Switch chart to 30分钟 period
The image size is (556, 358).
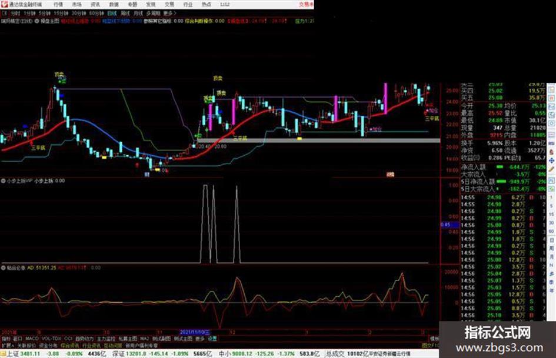point(78,13)
